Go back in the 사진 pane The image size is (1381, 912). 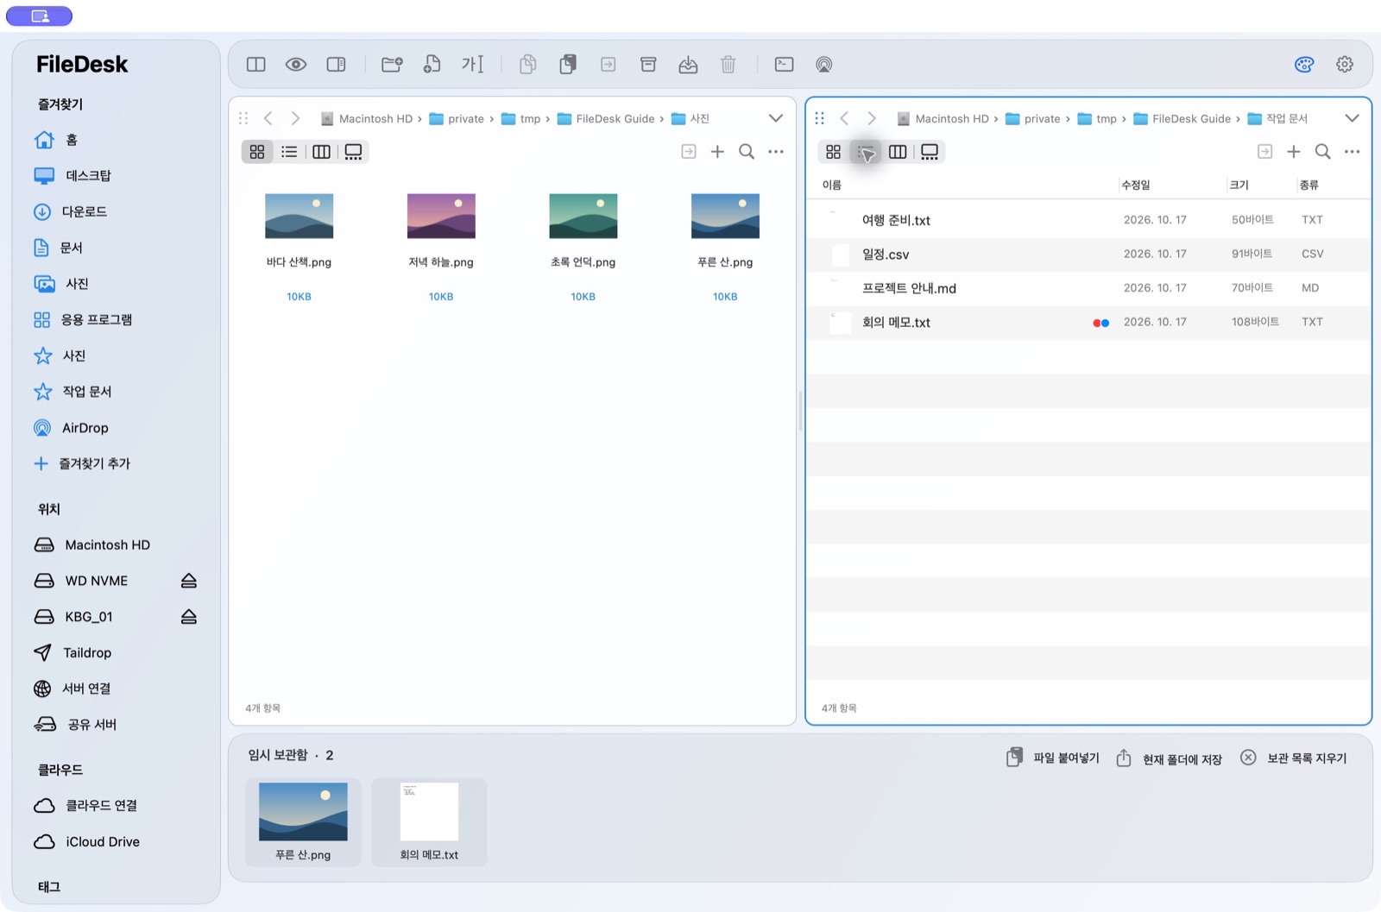[x=268, y=118]
